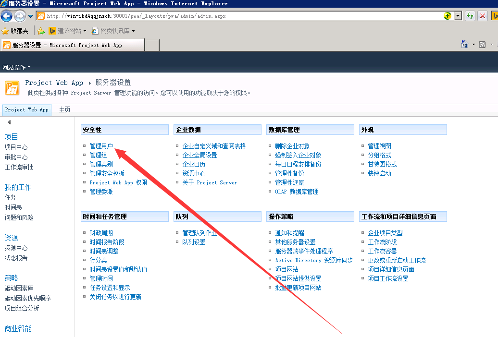Click the 管理委派 link
Screen dimensions: 498x337
point(101,192)
